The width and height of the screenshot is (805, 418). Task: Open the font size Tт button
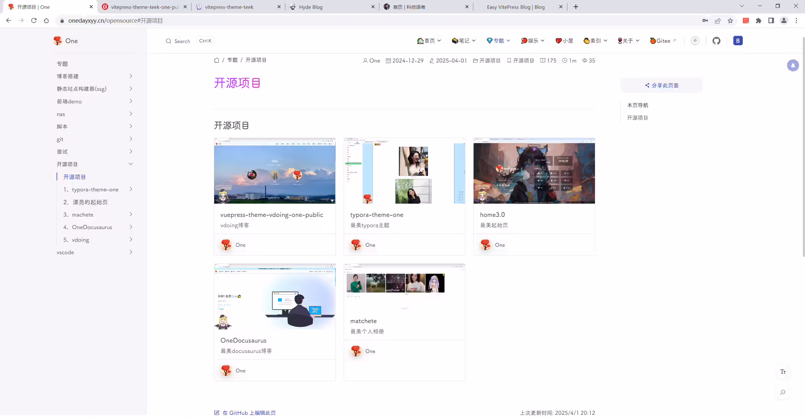click(783, 372)
